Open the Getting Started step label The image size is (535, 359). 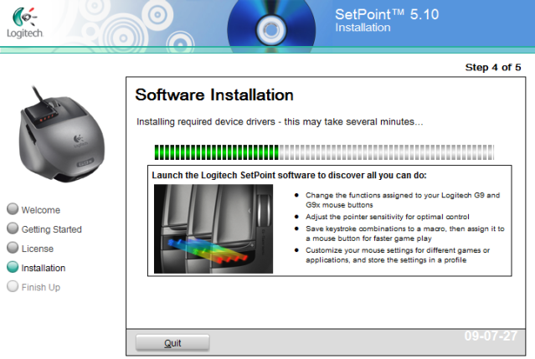(52, 229)
